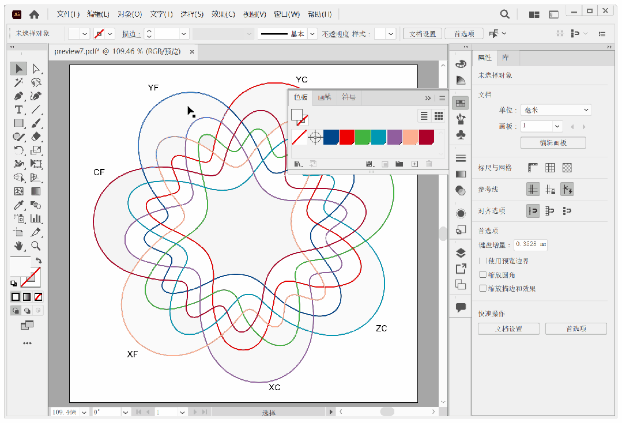
Task: Select the Line Segment tool
Action: 36,109
